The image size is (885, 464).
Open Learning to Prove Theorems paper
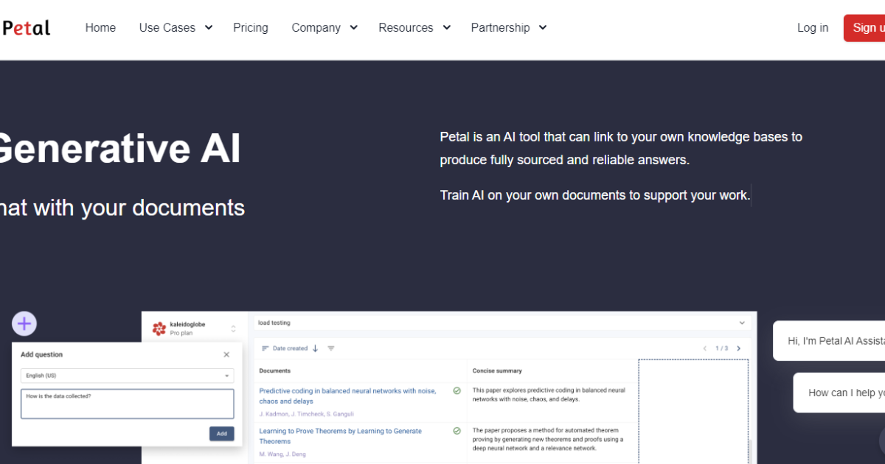pos(340,436)
